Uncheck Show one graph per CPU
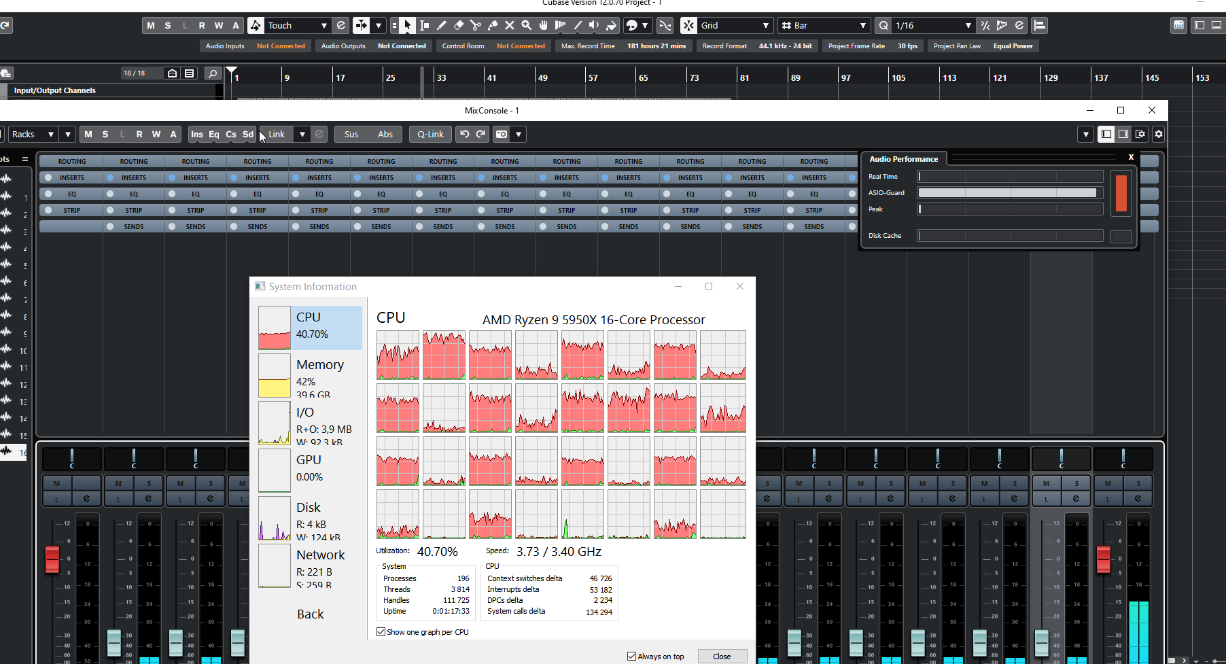 [381, 632]
